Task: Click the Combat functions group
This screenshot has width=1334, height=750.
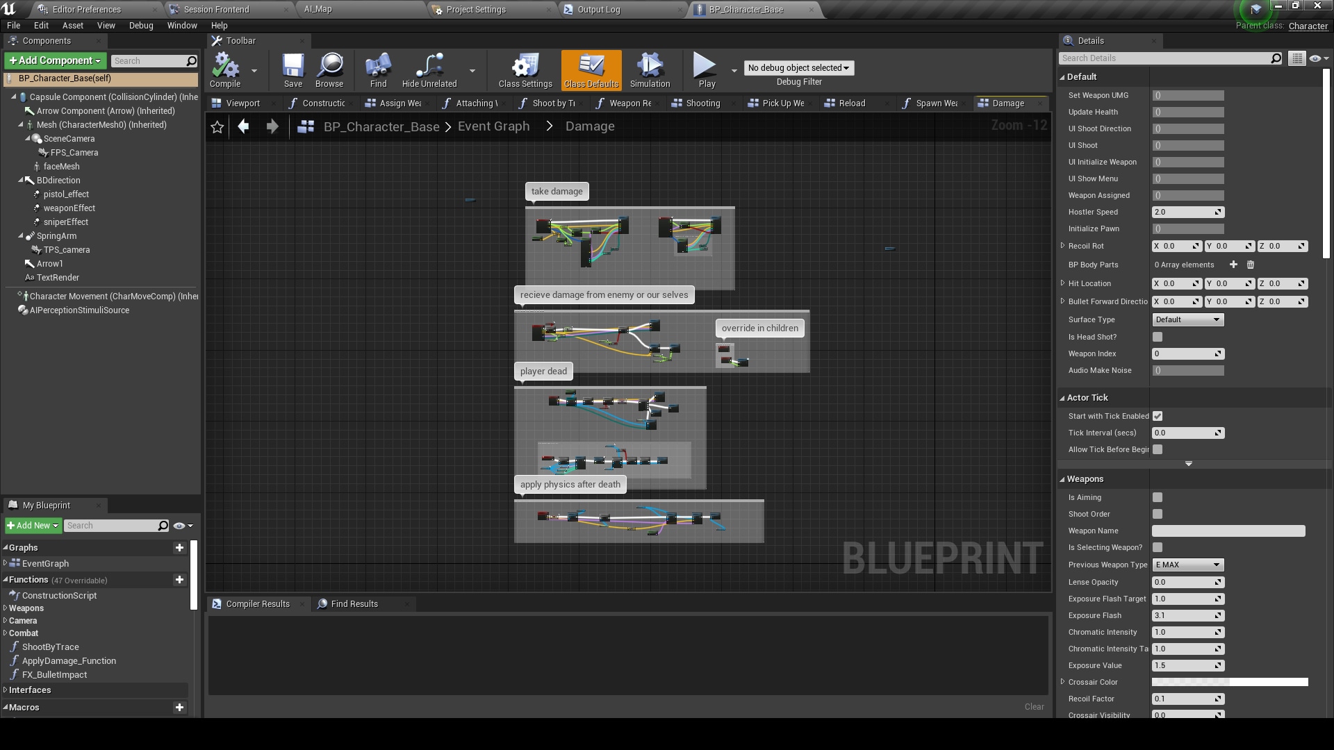Action: click(x=22, y=633)
